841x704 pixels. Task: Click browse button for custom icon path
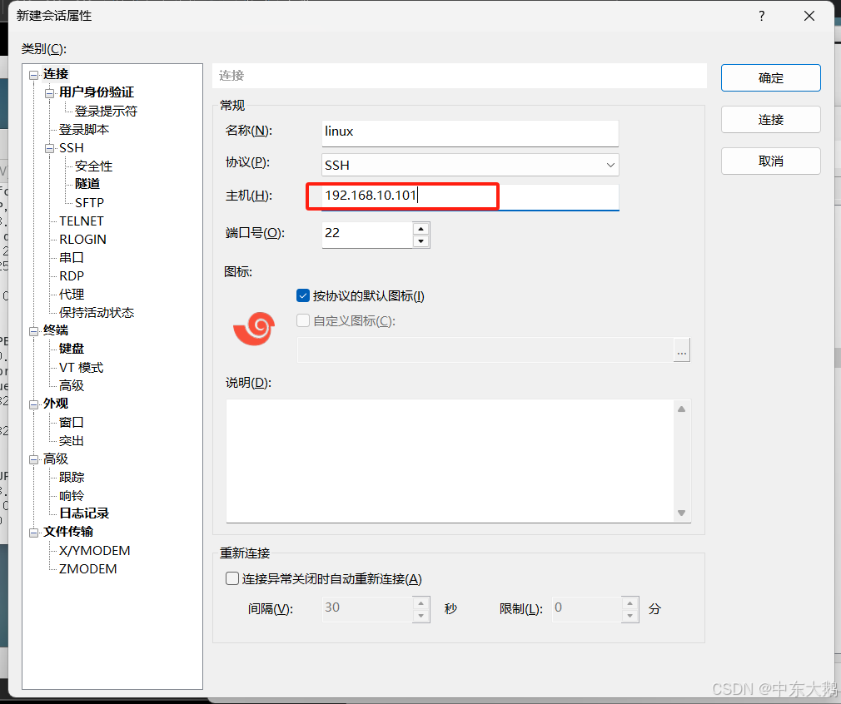coord(682,350)
